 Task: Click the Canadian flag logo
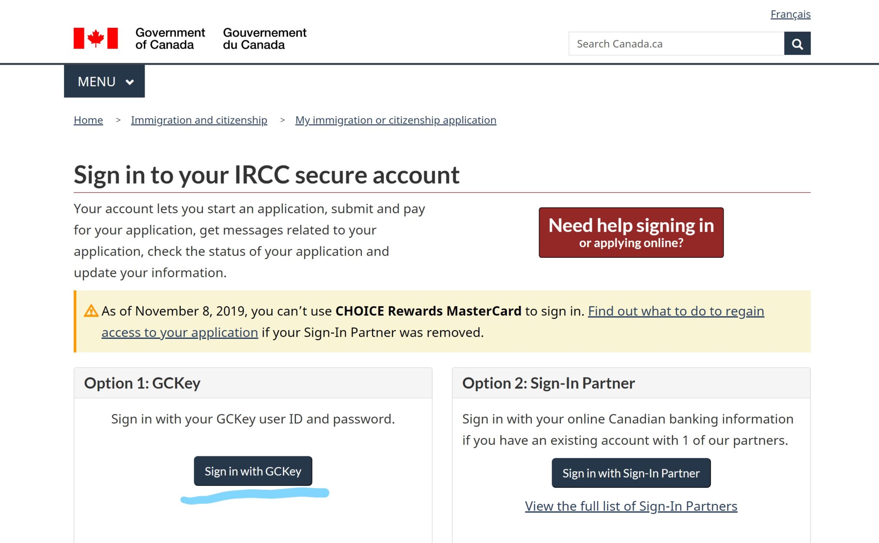coord(96,39)
